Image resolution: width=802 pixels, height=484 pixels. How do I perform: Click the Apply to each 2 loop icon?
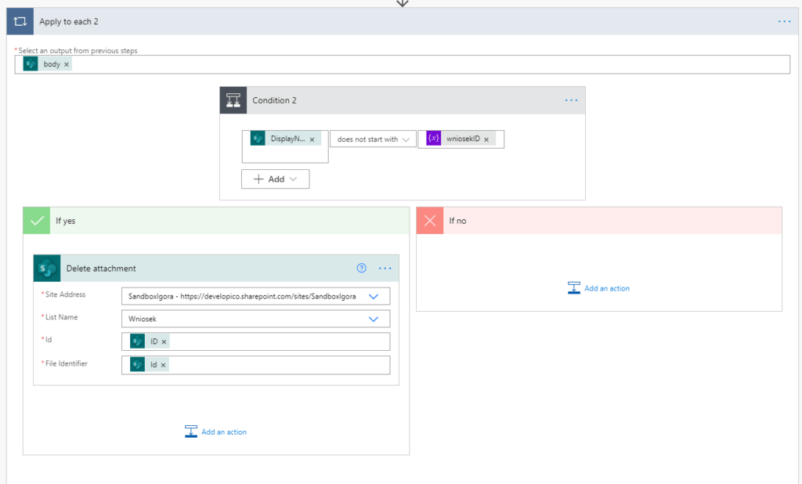20,21
